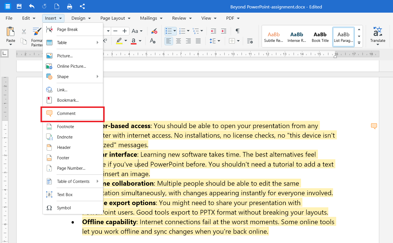The width and height of the screenshot is (393, 243).
Task: Apply the Subtle Reference style
Action: click(x=273, y=37)
